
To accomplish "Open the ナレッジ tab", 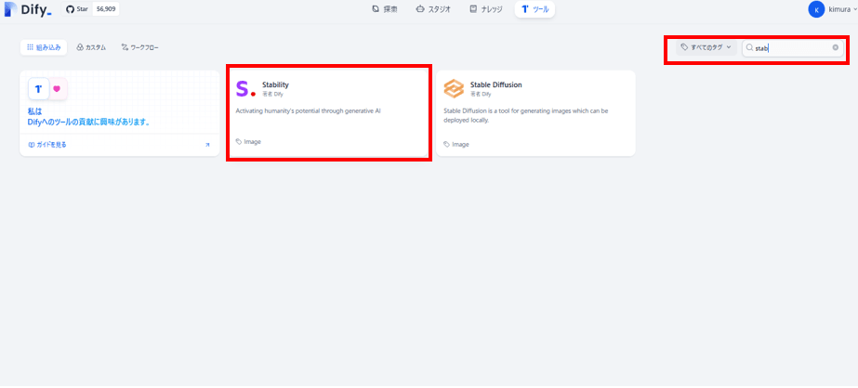I will click(x=485, y=9).
